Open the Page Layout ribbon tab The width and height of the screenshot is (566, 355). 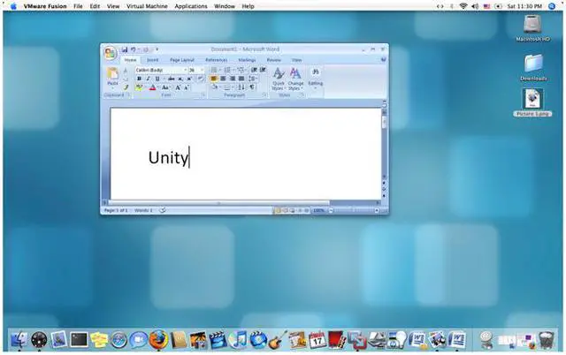click(182, 60)
